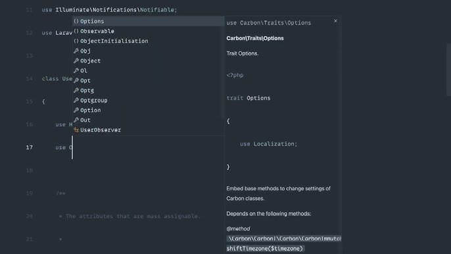The height and width of the screenshot is (254, 451).
Task: Click the editor minimap scrollbar on the right
Action: tap(448, 69)
